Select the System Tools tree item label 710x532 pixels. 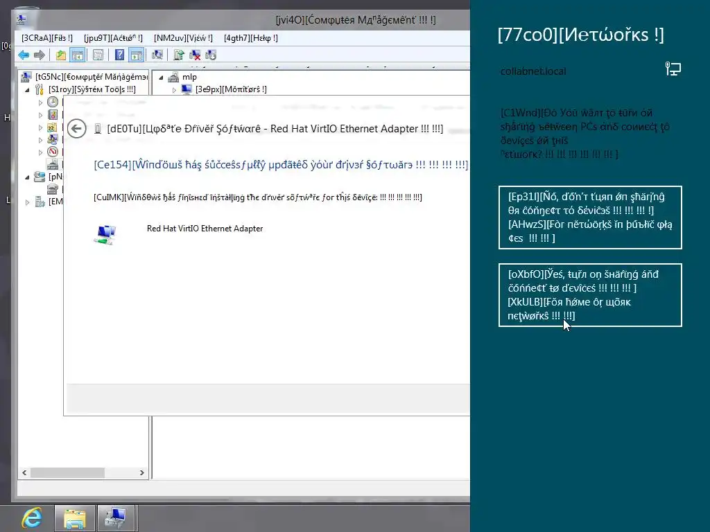pos(92,89)
